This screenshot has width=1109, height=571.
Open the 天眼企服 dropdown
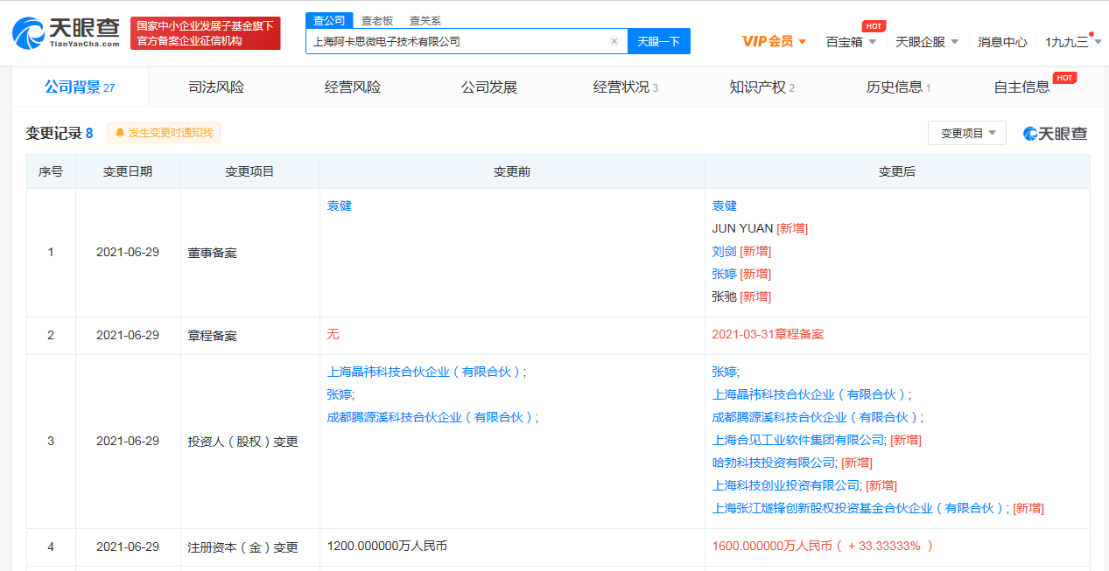click(x=926, y=41)
